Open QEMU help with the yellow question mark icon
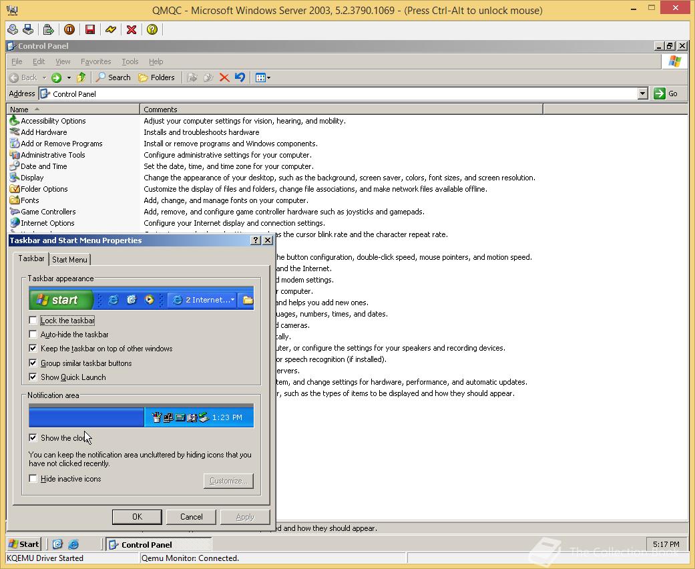 (x=152, y=29)
